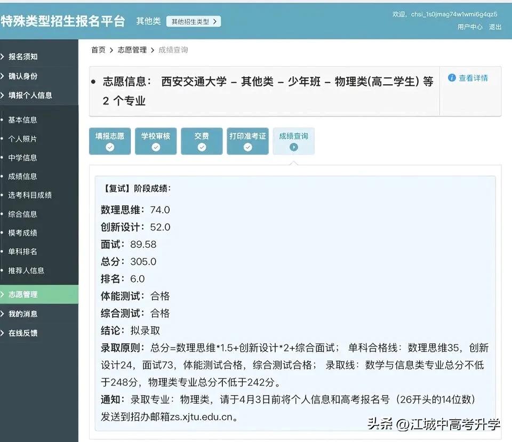The height and width of the screenshot is (442, 512).
Task: Click the 其他类 label in header
Action: pyautogui.click(x=149, y=21)
